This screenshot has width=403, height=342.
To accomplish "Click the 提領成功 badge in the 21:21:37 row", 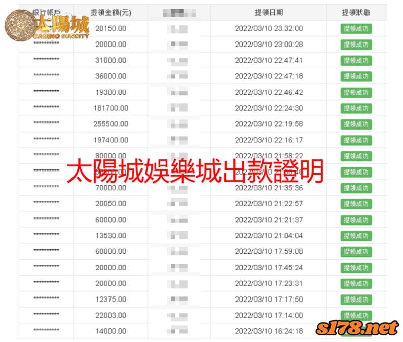I will pos(356,220).
